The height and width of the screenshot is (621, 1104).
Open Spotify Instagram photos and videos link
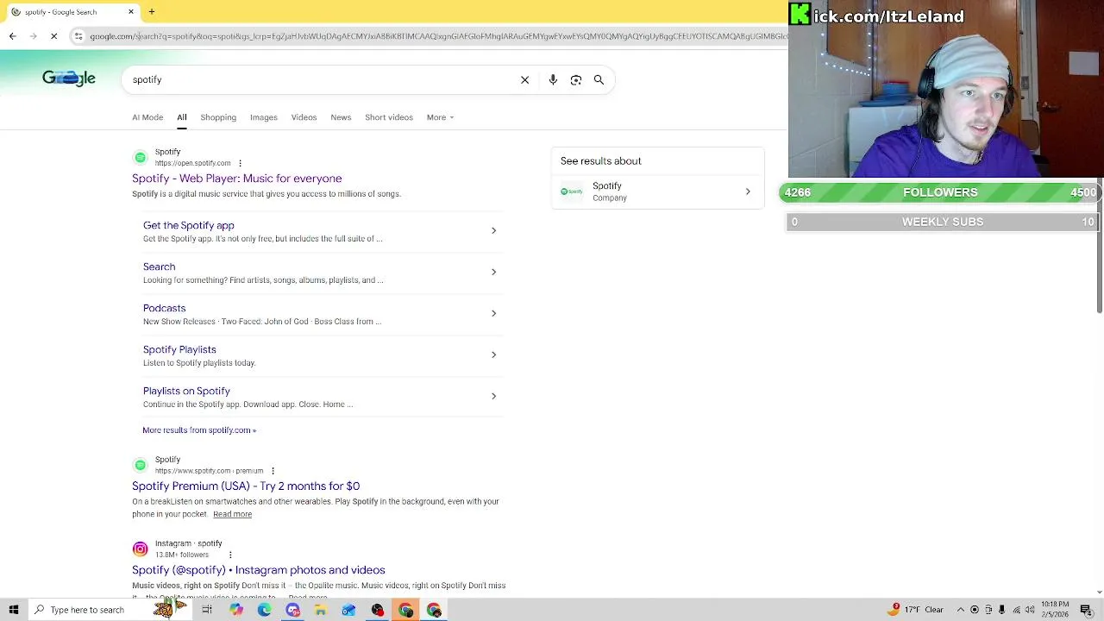pyautogui.click(x=259, y=570)
